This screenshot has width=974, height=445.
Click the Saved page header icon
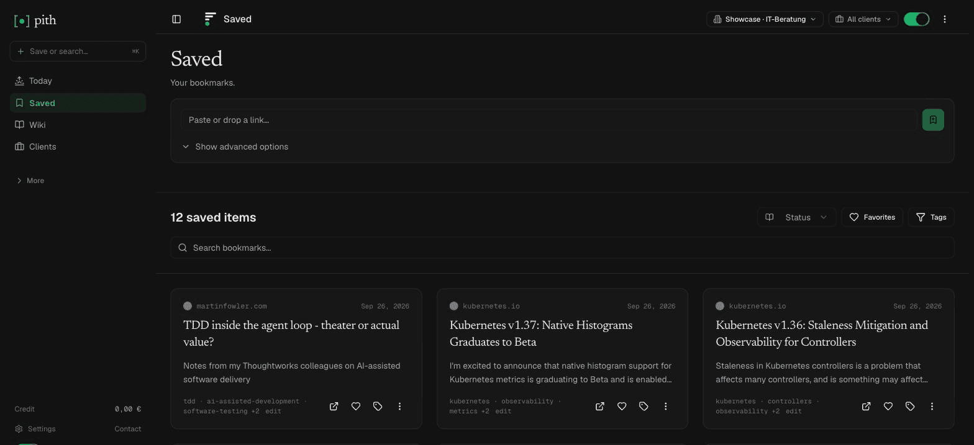pyautogui.click(x=210, y=19)
